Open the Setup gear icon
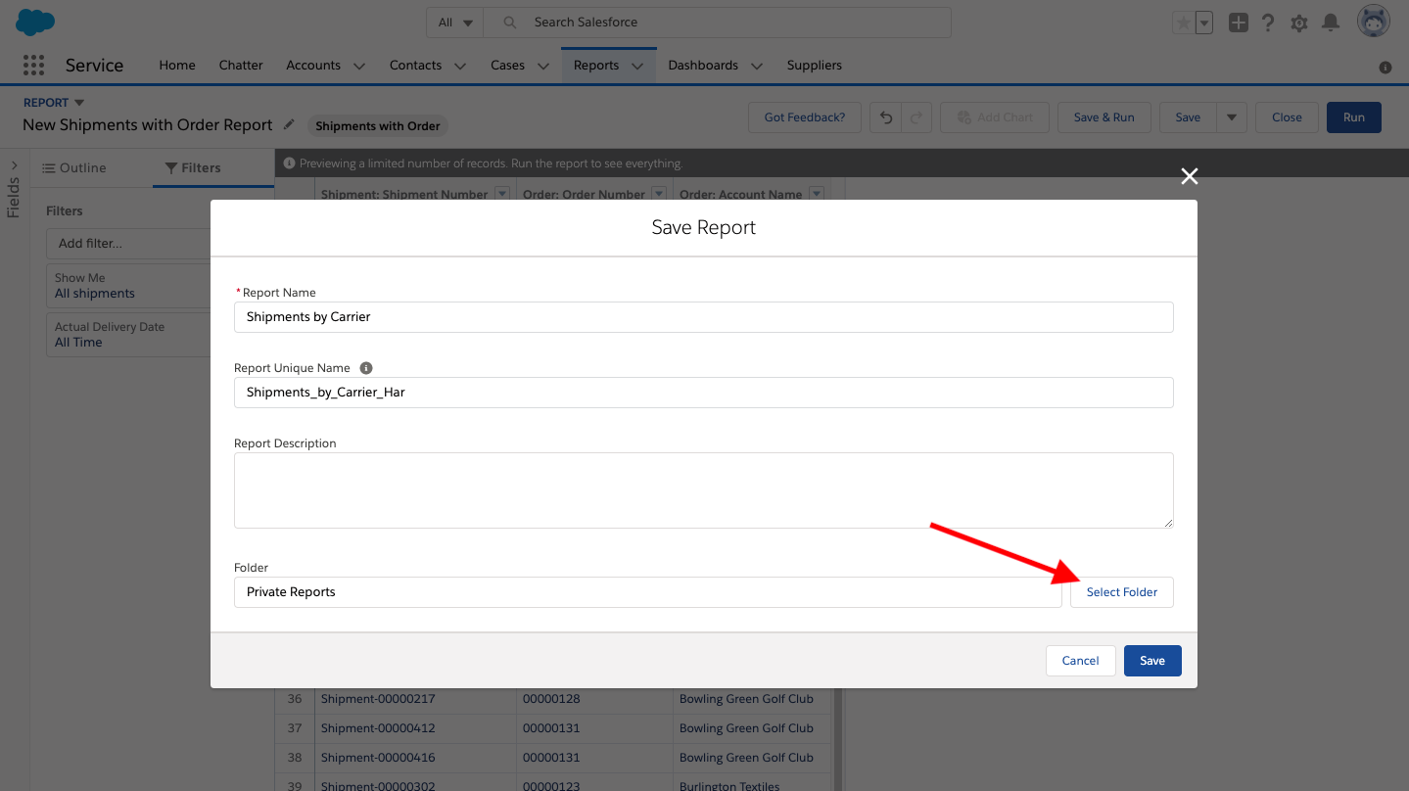Viewport: 1409px width, 791px height. pos(1299,23)
